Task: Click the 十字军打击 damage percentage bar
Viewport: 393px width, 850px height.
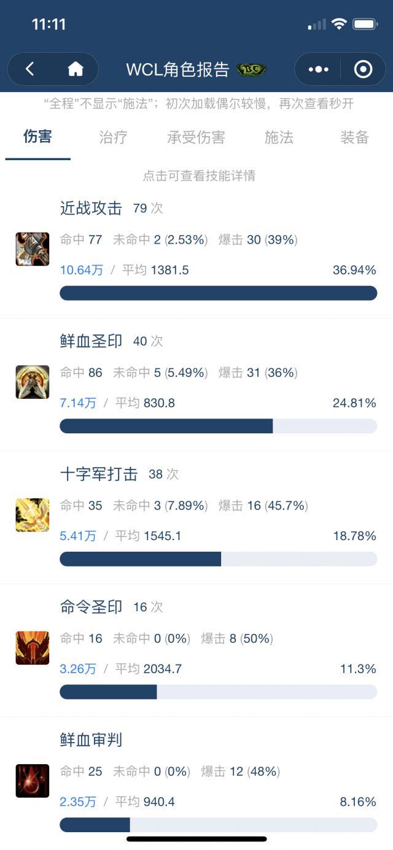Action: 218,559
